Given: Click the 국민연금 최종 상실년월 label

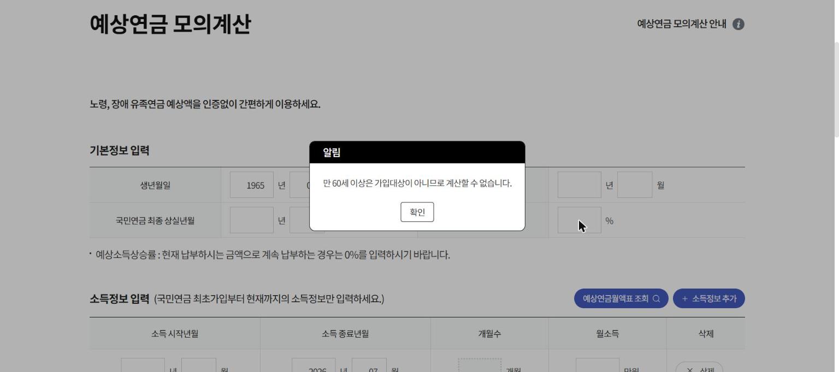Looking at the screenshot, I should (155, 220).
